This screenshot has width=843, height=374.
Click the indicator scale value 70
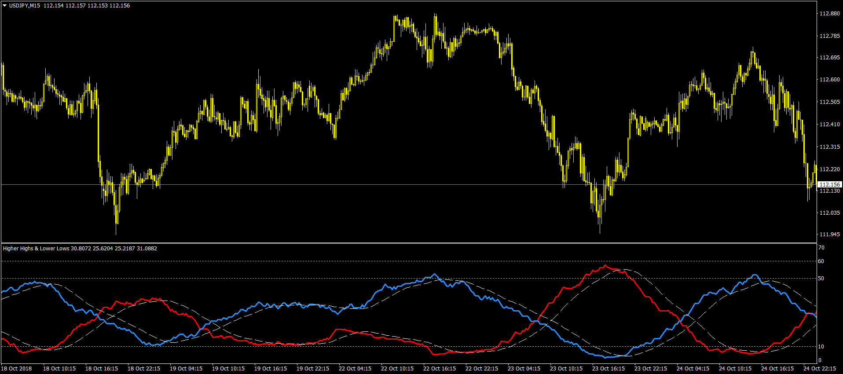(x=821, y=248)
